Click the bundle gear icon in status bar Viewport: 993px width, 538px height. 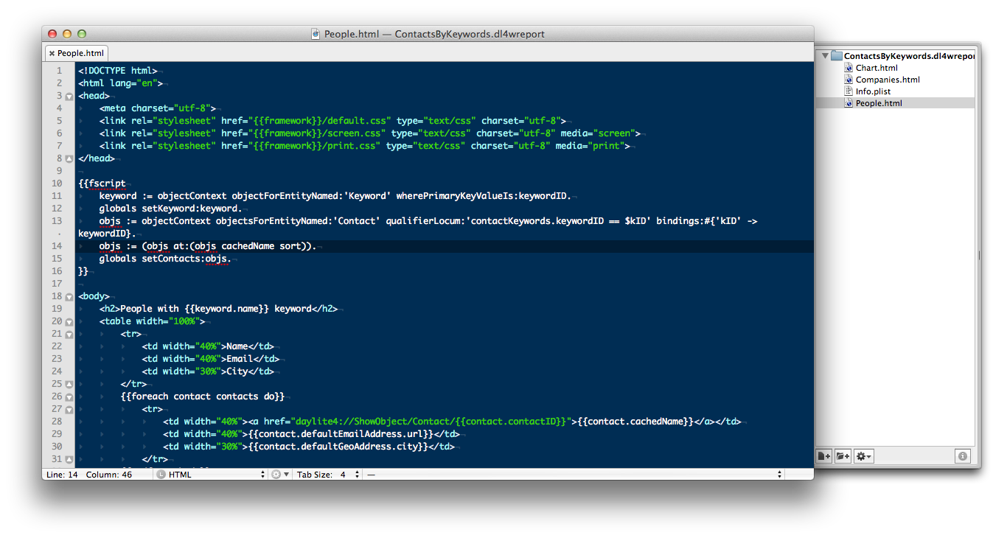click(279, 475)
